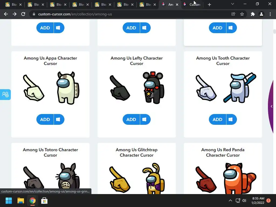
Task: Click the Glitchtrap yellow hand cursor image
Action: (x=120, y=179)
